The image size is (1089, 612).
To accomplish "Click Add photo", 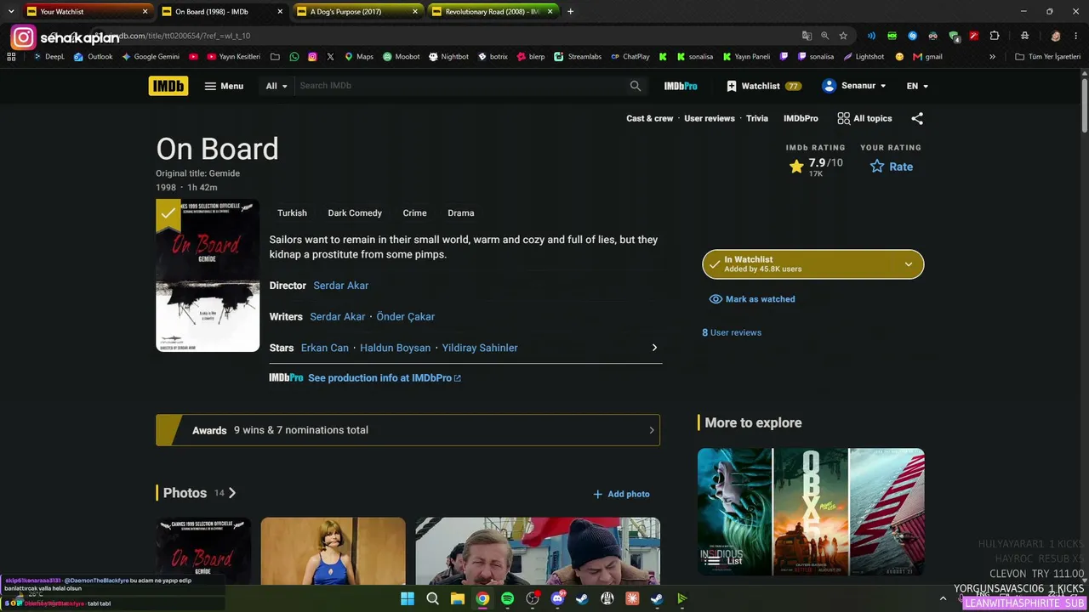I will tap(621, 494).
